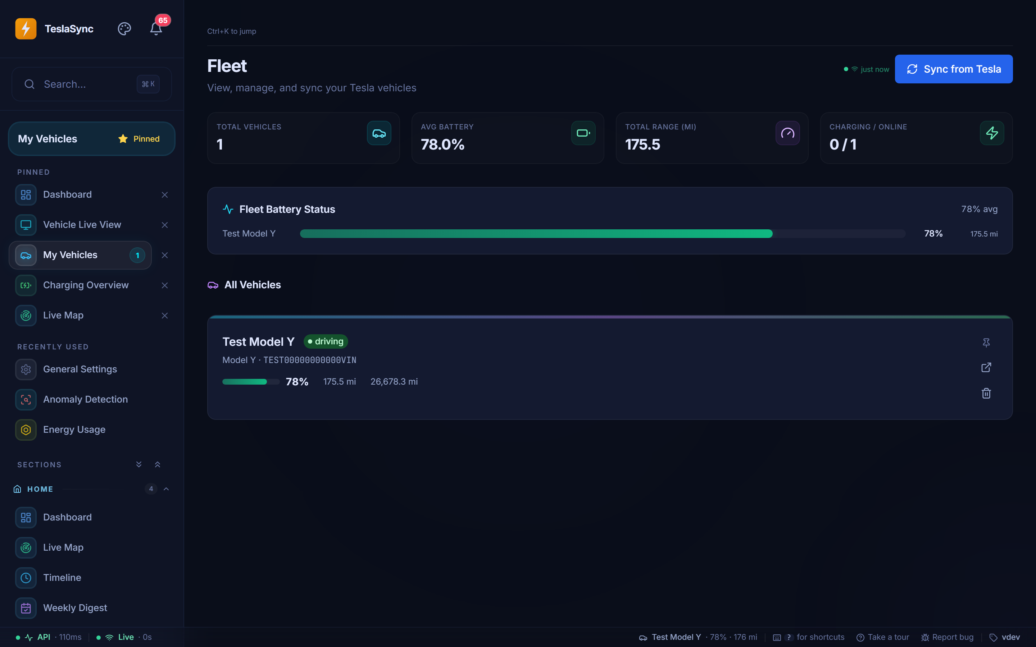Click Report bug
The width and height of the screenshot is (1036, 647).
947,637
